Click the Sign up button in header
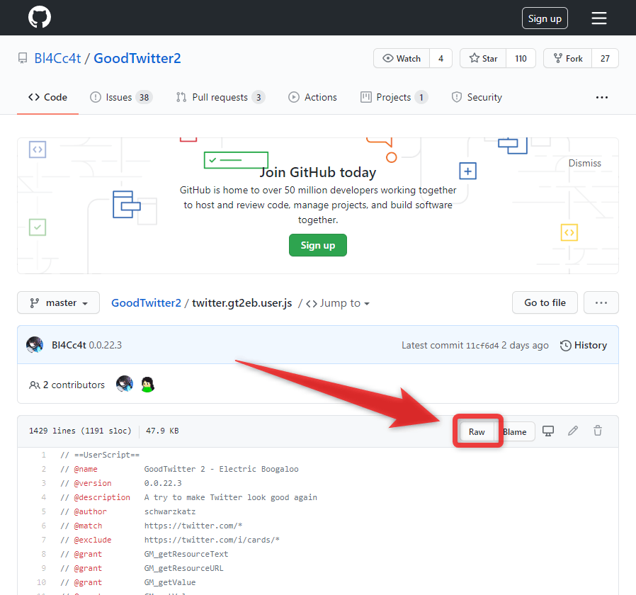This screenshot has width=636, height=595. (545, 18)
